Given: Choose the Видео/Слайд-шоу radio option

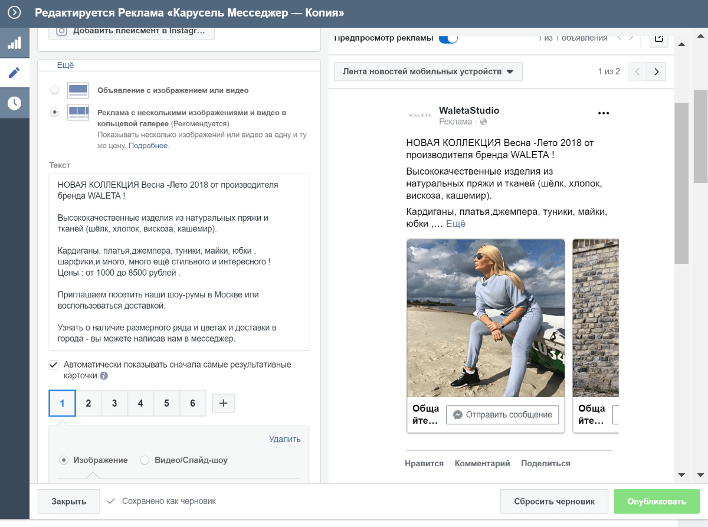Looking at the screenshot, I should (x=145, y=460).
